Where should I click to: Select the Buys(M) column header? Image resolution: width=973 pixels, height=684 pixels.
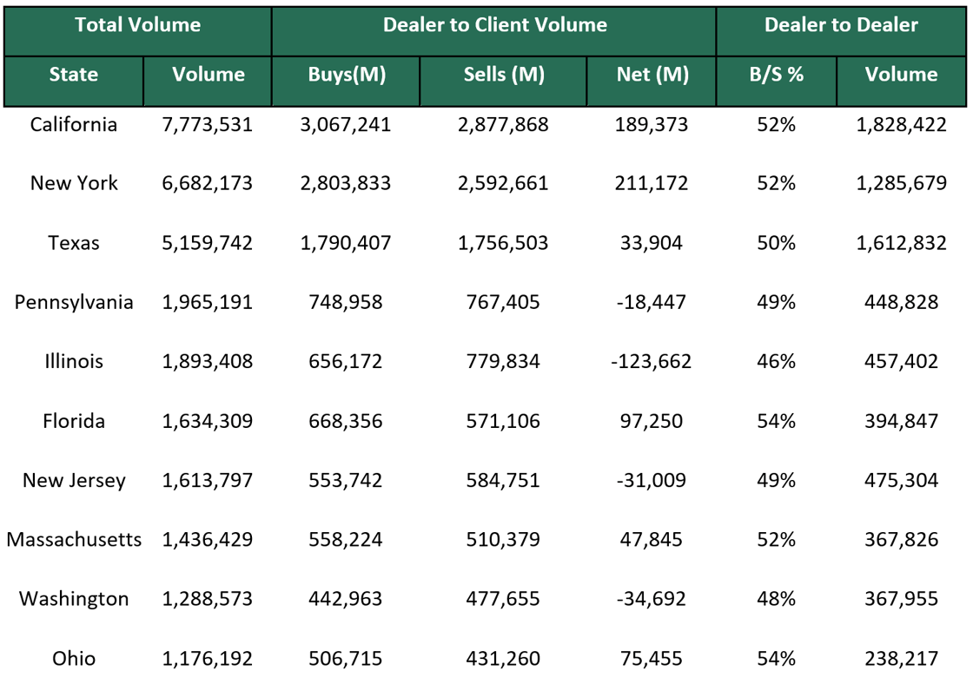coord(346,82)
